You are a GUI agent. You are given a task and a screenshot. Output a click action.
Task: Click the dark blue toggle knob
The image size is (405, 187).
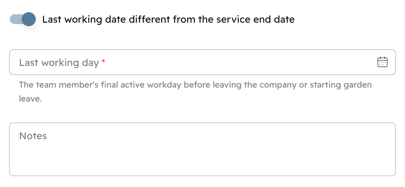click(x=29, y=20)
